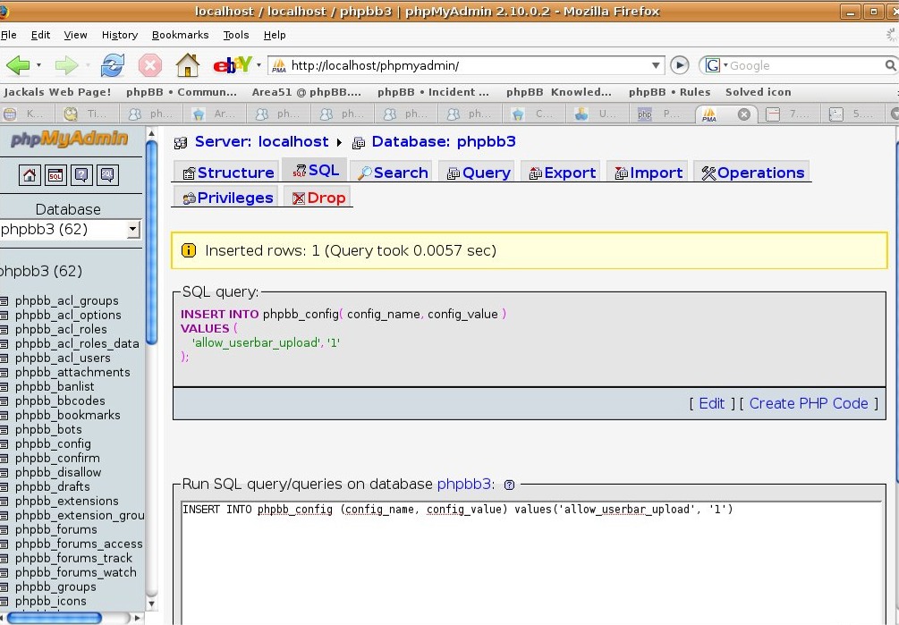Click the table icon beside phpbb_config
The height and width of the screenshot is (625, 899).
[4, 444]
